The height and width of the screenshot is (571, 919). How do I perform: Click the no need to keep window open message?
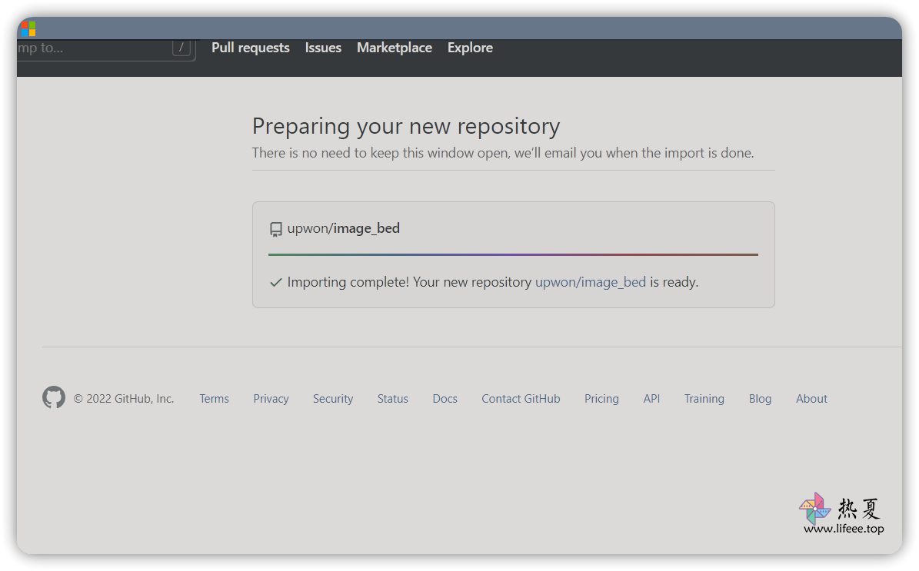503,153
